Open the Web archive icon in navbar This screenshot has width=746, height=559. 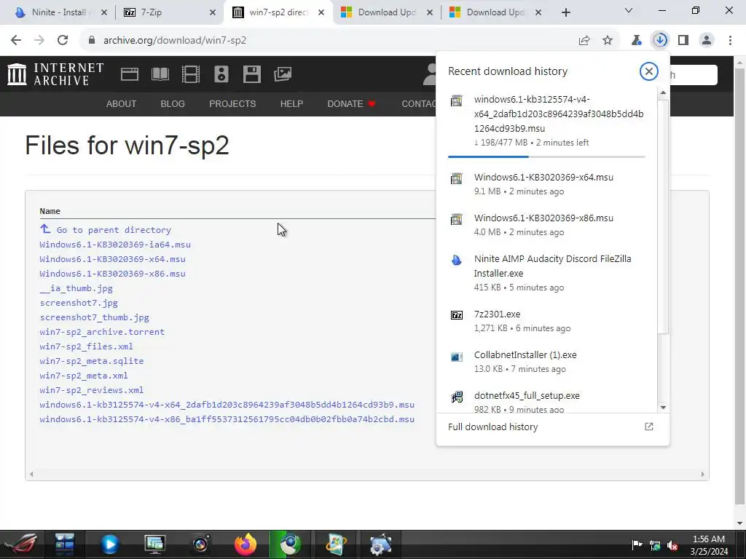click(130, 74)
